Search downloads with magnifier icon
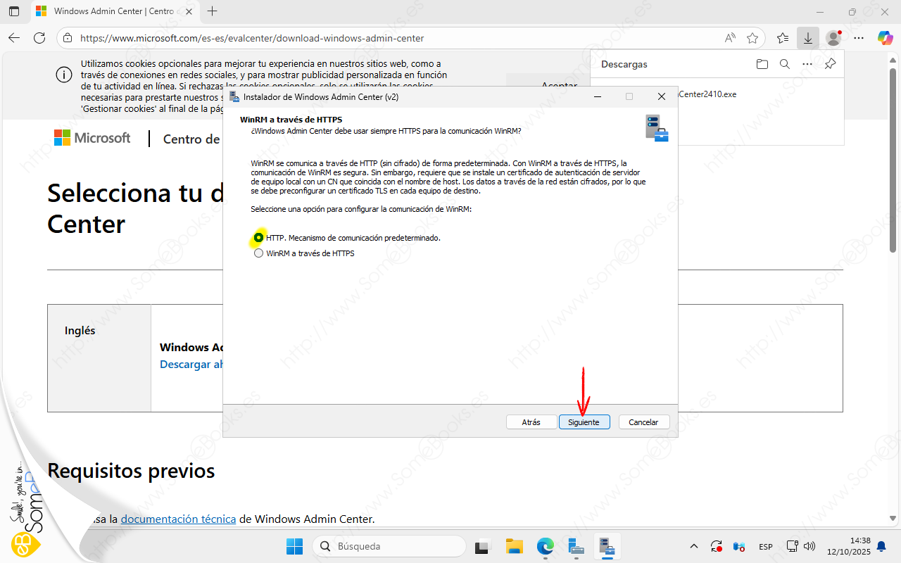The height and width of the screenshot is (563, 901). click(x=784, y=64)
